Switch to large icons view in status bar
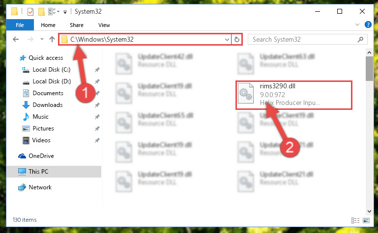The height and width of the screenshot is (233, 378). [366, 220]
